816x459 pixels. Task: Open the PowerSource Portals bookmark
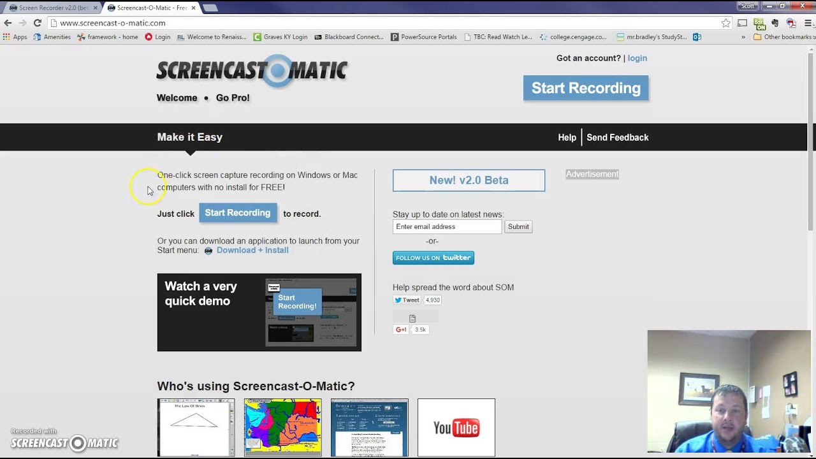click(424, 37)
